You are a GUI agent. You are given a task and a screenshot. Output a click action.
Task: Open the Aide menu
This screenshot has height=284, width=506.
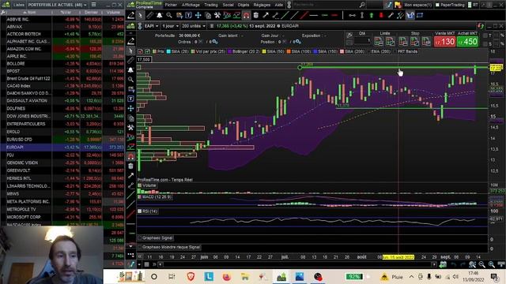tap(279, 5)
